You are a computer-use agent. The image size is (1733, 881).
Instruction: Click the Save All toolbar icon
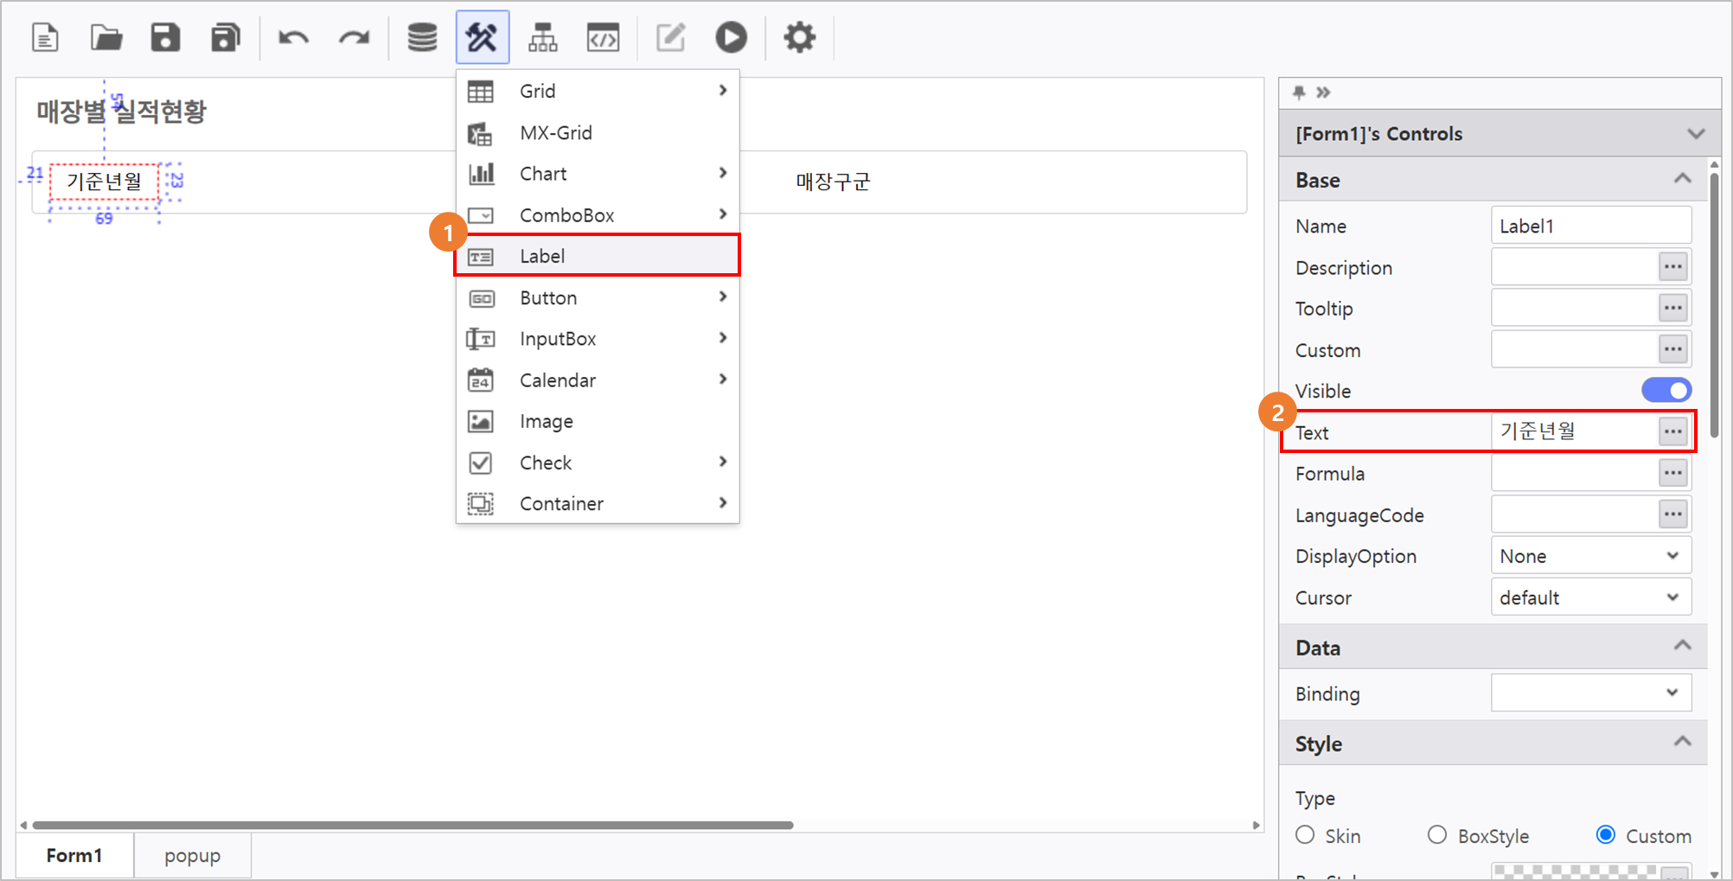(225, 38)
